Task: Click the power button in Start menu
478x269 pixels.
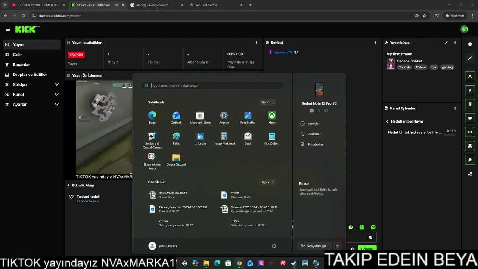Action: (x=274, y=246)
